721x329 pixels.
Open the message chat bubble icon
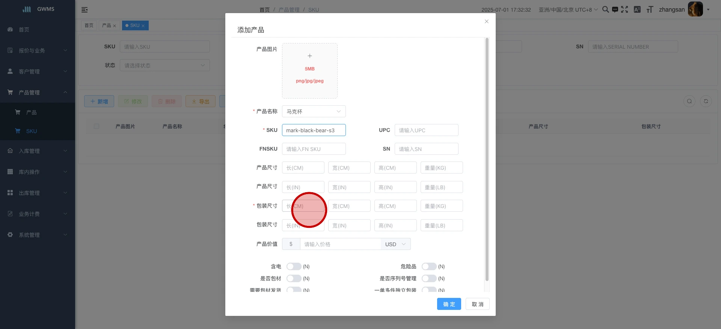point(615,9)
